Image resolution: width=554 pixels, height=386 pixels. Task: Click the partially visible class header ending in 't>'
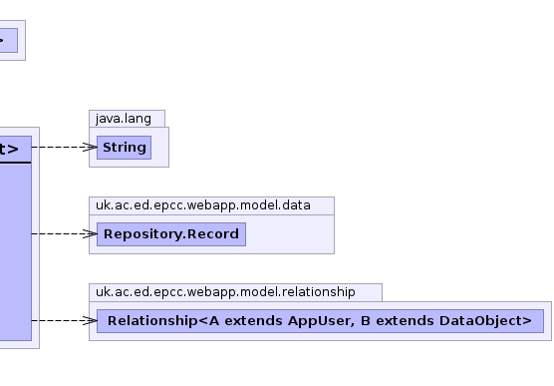[16, 149]
